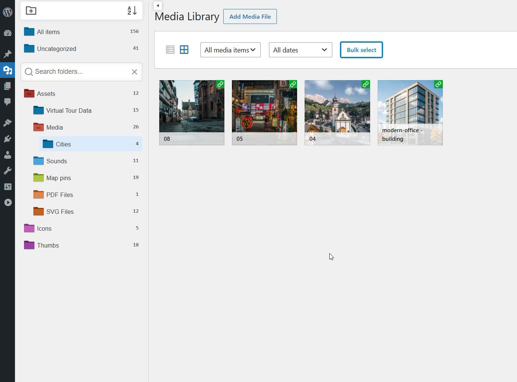Image resolution: width=517 pixels, height=382 pixels.
Task: Select the Cities folder
Action: pyautogui.click(x=91, y=144)
